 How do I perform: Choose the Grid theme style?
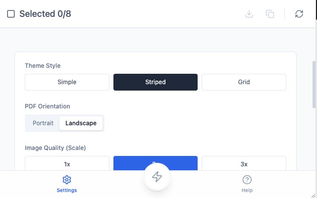coord(244,82)
